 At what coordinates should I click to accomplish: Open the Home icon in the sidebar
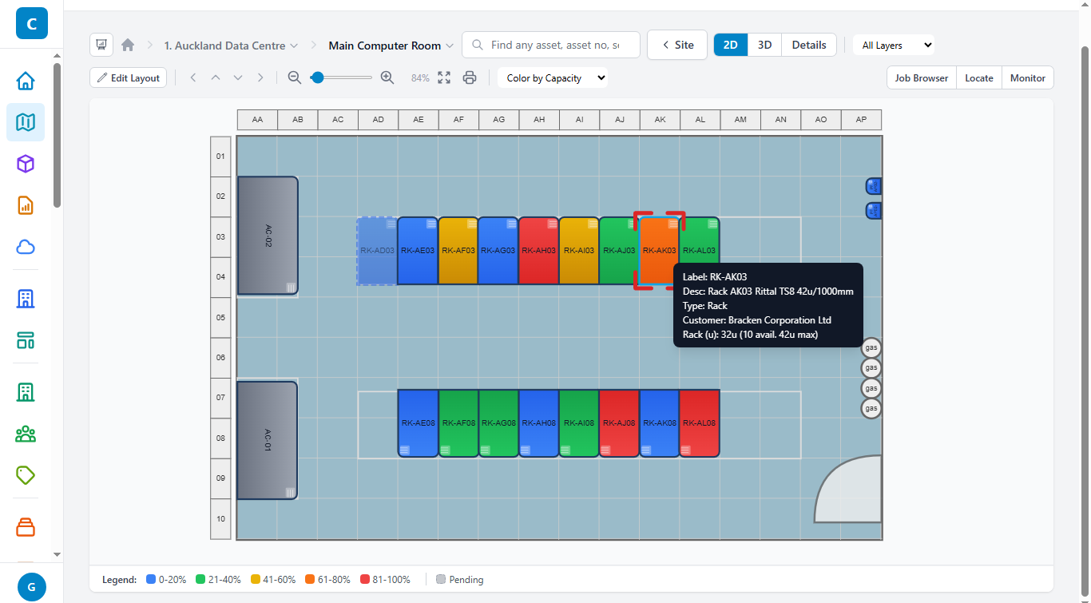pyautogui.click(x=26, y=81)
